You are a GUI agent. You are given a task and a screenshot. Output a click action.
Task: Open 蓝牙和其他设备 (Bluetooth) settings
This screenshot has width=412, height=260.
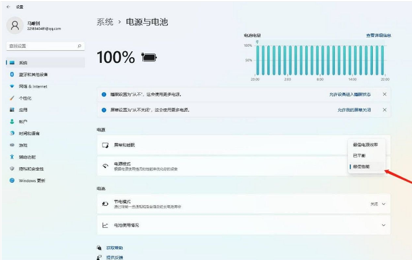pos(33,74)
